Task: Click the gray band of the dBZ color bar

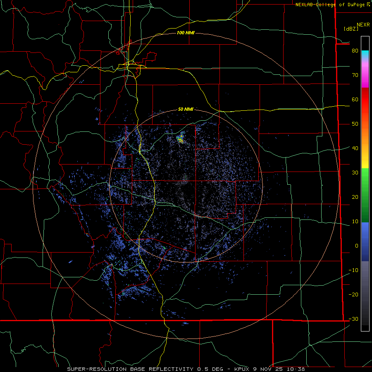Action: click(365, 293)
